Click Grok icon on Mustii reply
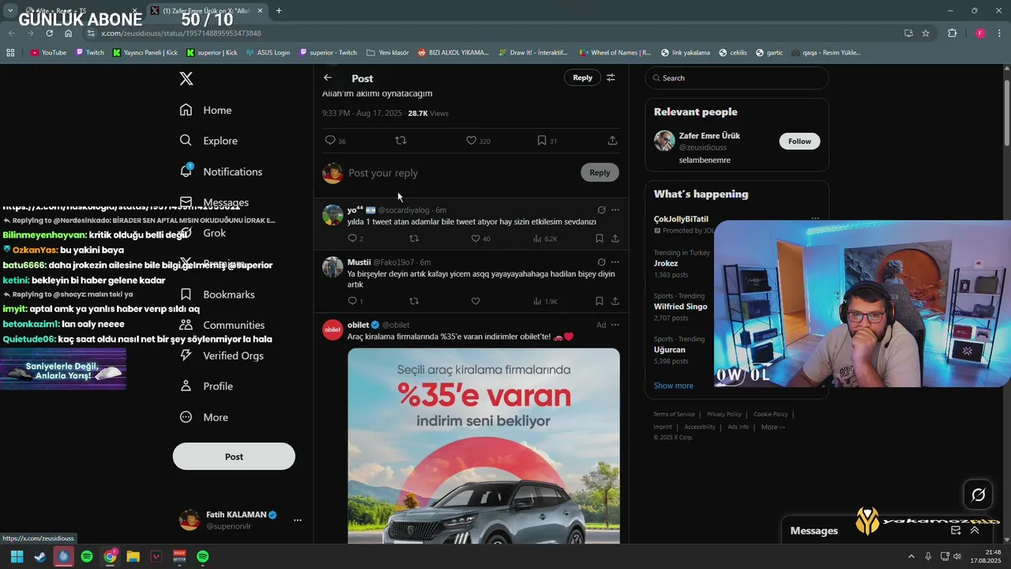Screen dimensions: 1011x569 [601, 262]
